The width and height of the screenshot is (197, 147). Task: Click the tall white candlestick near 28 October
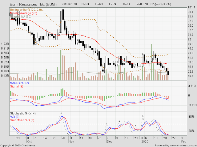[61, 22]
